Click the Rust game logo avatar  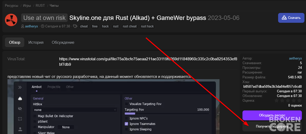pos(11,20)
